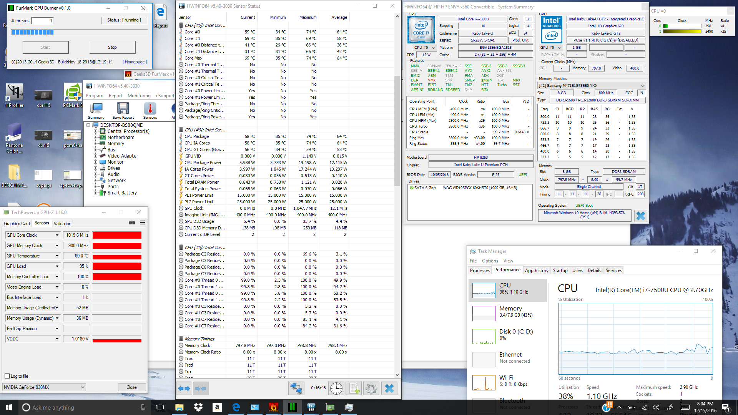Click Close button in GPU-Z

(x=131, y=387)
